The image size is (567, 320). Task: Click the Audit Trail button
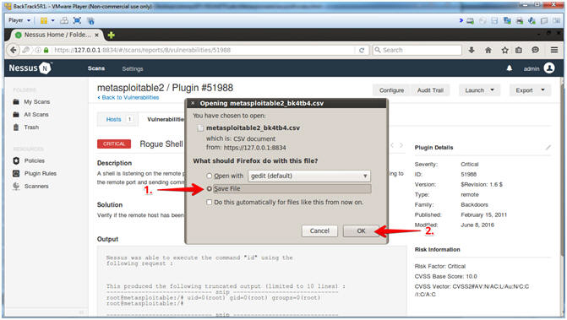click(430, 90)
